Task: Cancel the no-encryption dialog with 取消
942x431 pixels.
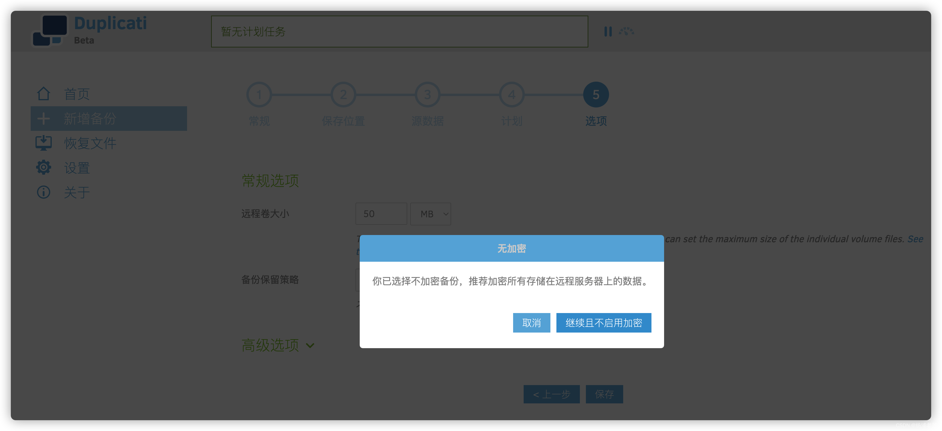Action: click(531, 323)
